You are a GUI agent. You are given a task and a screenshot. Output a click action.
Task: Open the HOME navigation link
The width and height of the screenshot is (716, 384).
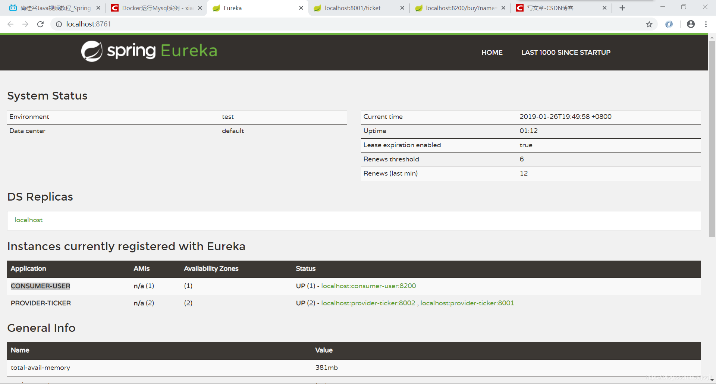[492, 53]
